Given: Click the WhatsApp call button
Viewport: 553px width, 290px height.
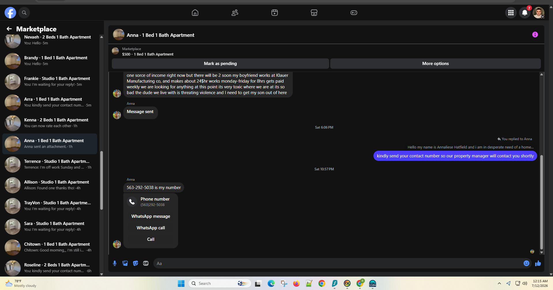Looking at the screenshot, I should coord(151,228).
